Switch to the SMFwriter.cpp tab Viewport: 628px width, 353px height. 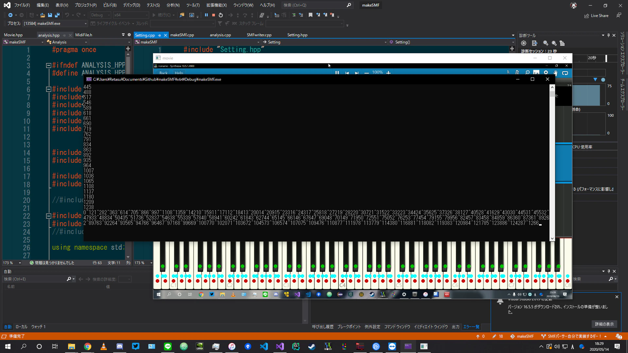[x=259, y=35]
